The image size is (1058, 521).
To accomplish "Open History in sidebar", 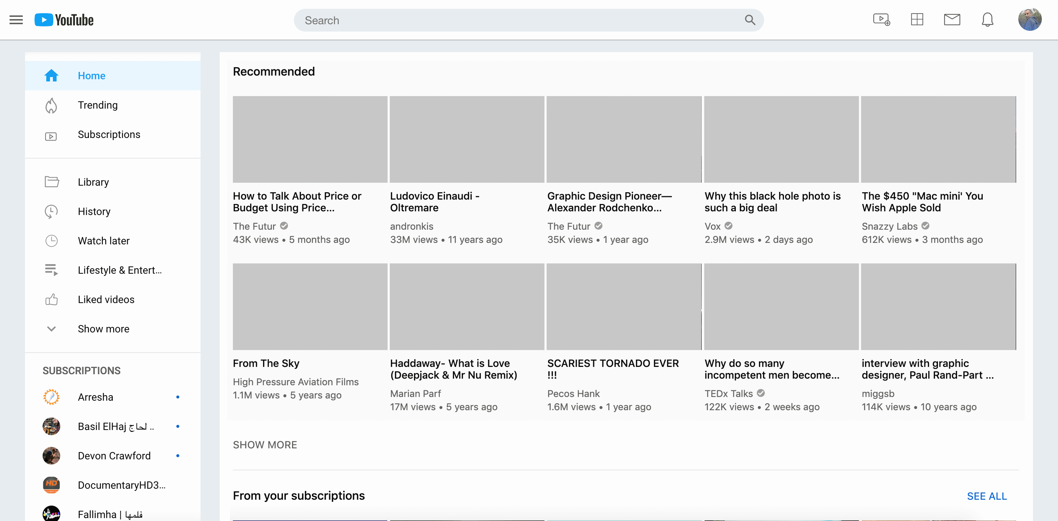I will point(94,211).
